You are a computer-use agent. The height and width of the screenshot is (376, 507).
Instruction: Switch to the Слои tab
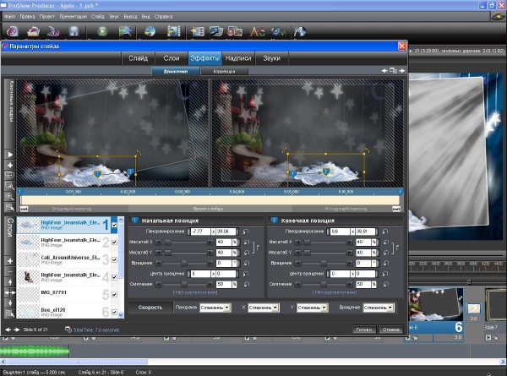click(171, 58)
